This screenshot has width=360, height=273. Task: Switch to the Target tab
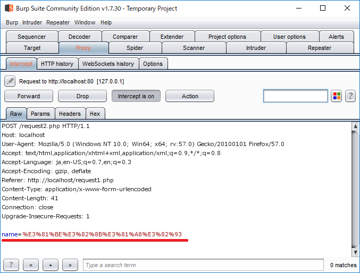32,48
